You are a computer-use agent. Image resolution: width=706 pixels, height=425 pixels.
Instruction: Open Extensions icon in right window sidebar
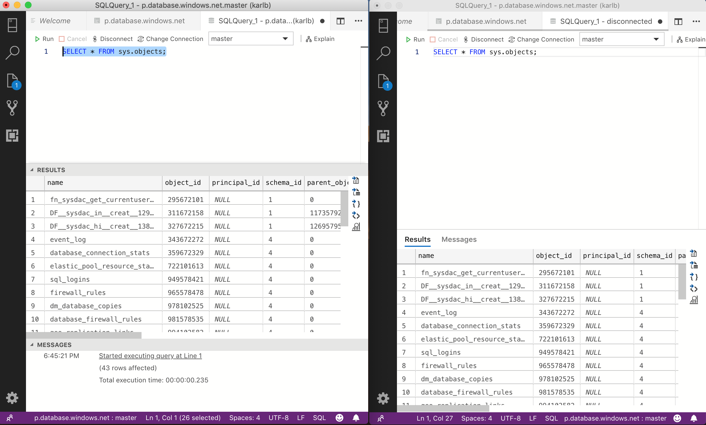click(x=383, y=136)
